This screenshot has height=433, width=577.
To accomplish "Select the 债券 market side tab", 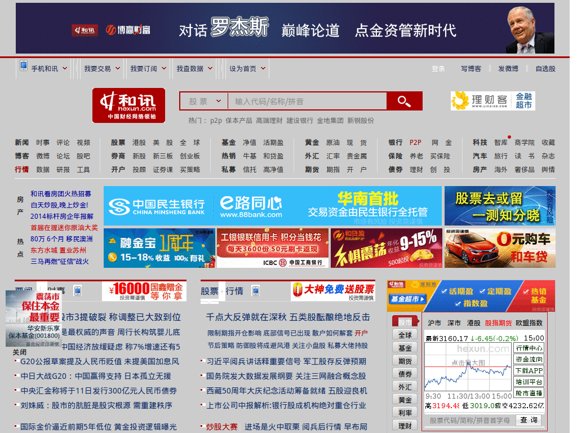I will 405,374.
